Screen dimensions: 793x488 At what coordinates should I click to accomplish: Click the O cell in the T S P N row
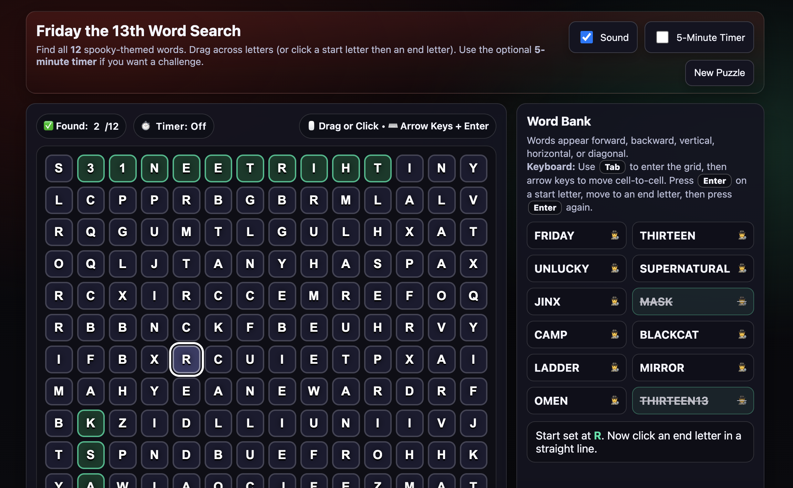tap(378, 455)
